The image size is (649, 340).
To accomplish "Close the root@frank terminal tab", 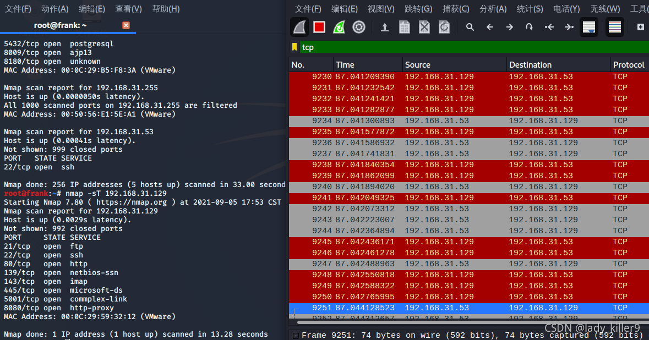I will pos(126,25).
